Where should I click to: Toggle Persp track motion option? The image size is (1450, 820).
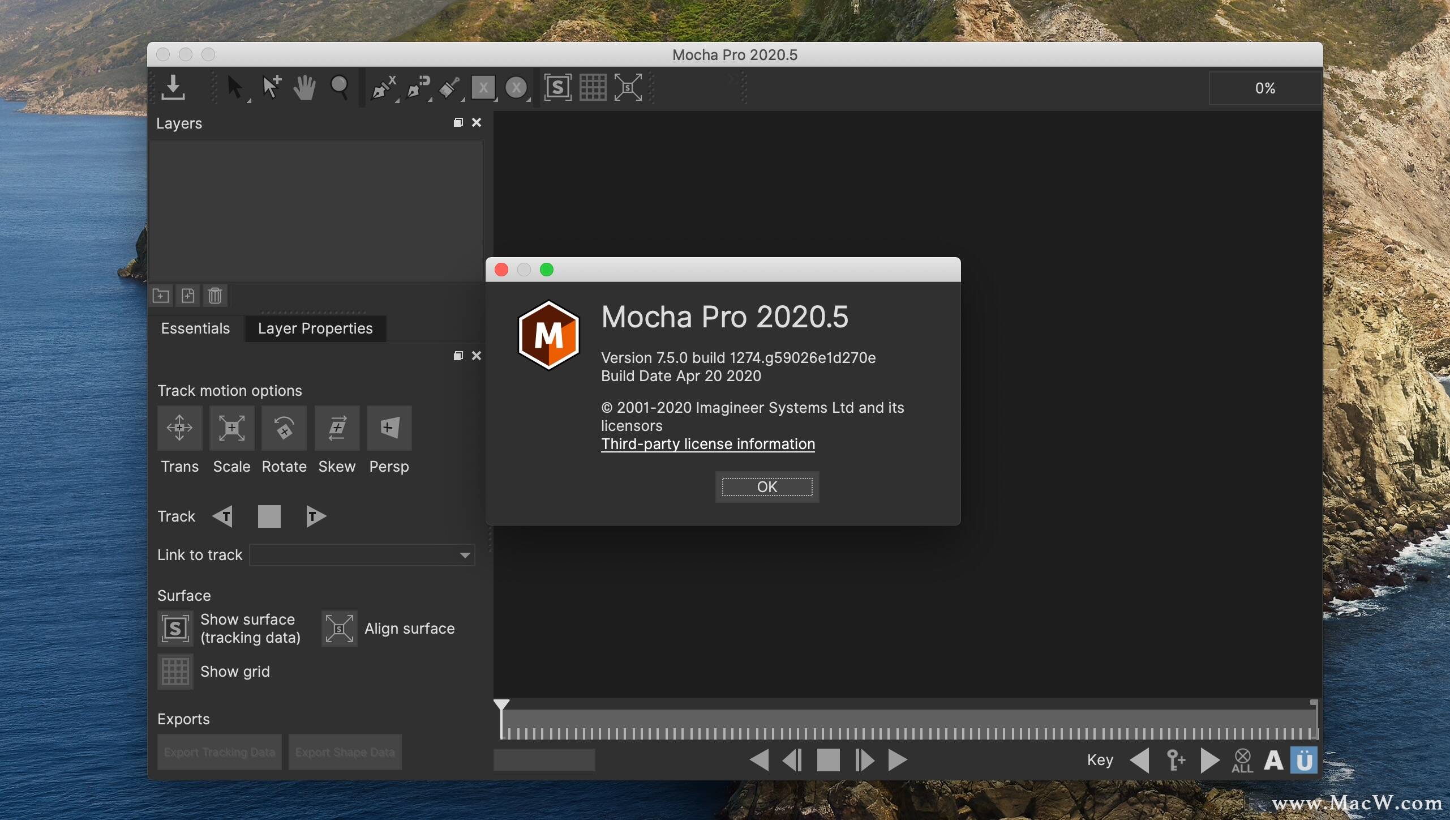pyautogui.click(x=389, y=428)
